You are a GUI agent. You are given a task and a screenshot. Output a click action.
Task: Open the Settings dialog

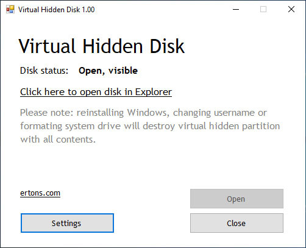click(67, 223)
